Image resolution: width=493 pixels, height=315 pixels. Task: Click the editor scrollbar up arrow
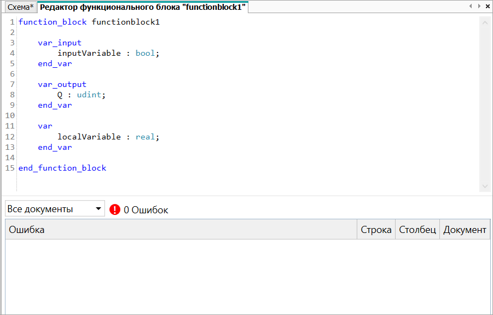coord(485,22)
